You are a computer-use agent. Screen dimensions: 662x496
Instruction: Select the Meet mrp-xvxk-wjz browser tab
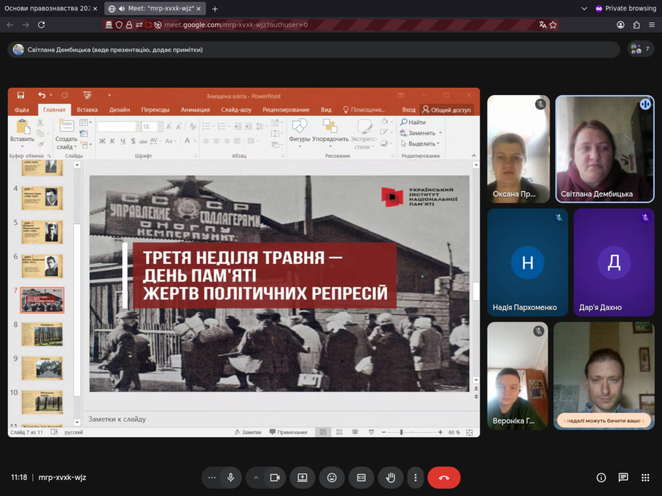(x=155, y=8)
